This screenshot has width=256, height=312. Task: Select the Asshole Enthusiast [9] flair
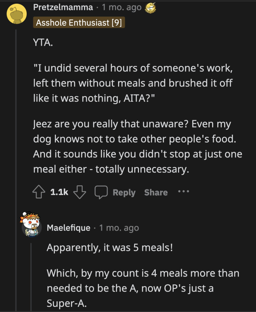(79, 22)
